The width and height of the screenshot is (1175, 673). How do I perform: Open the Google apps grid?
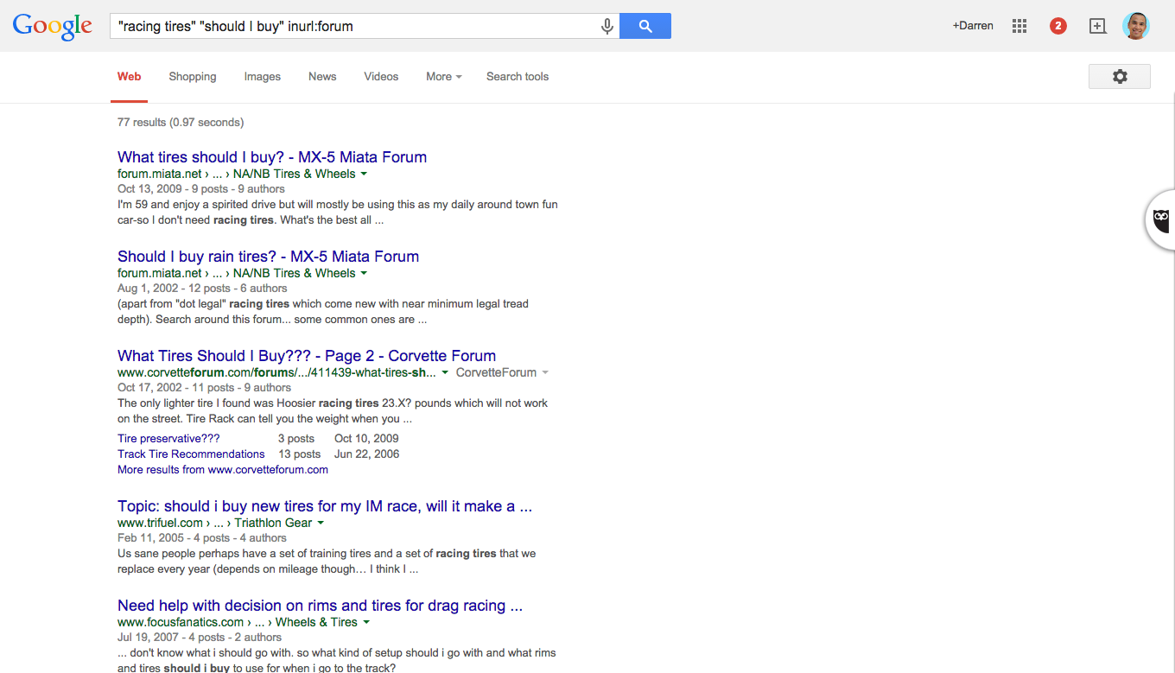[1019, 26]
